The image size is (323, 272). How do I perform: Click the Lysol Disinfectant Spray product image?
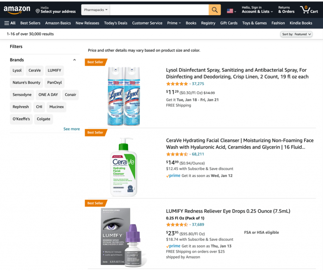[x=124, y=96]
